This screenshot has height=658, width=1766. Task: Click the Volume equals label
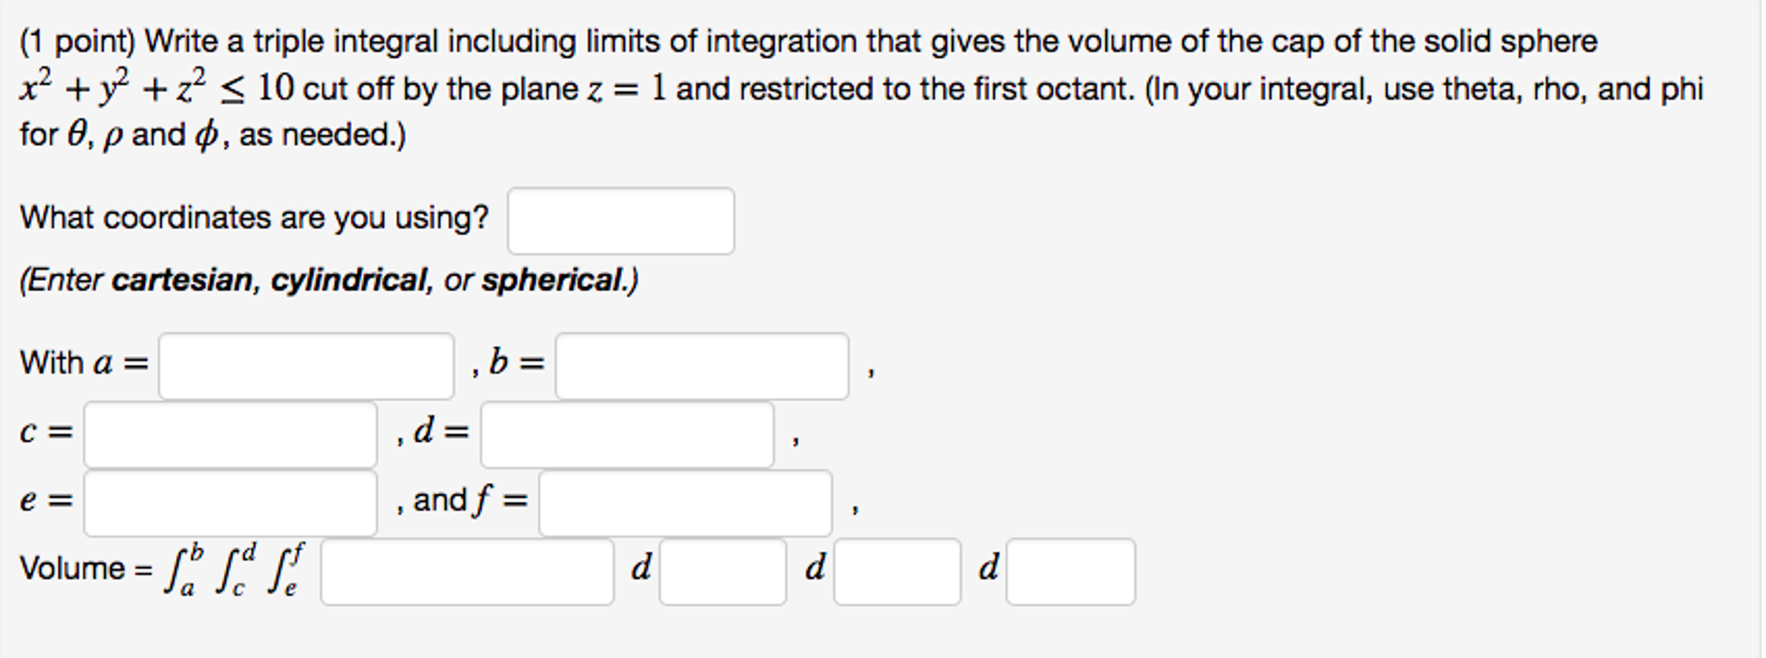pos(85,567)
